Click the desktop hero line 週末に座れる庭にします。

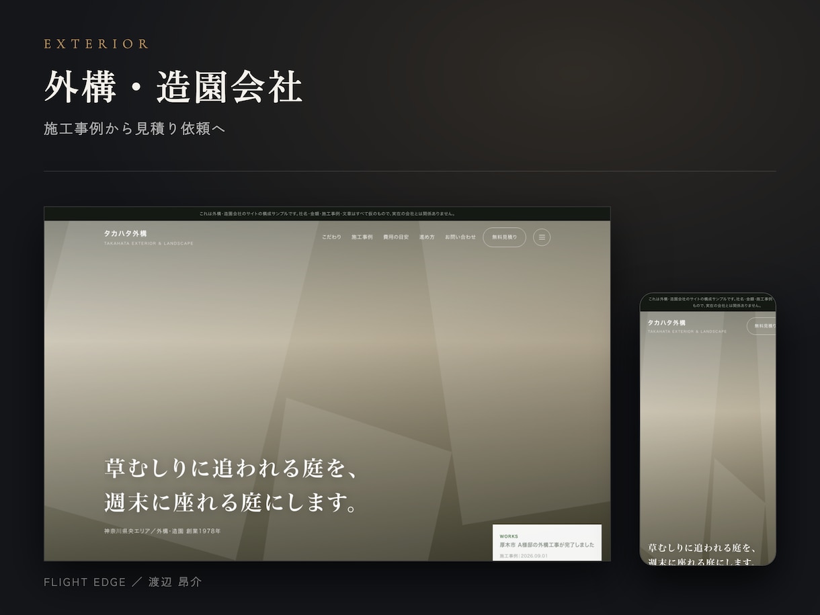tap(232, 503)
